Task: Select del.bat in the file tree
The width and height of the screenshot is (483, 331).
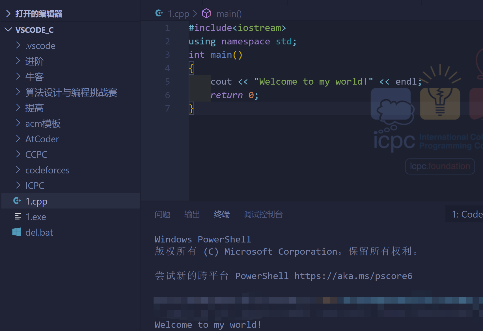Action: pos(71,232)
